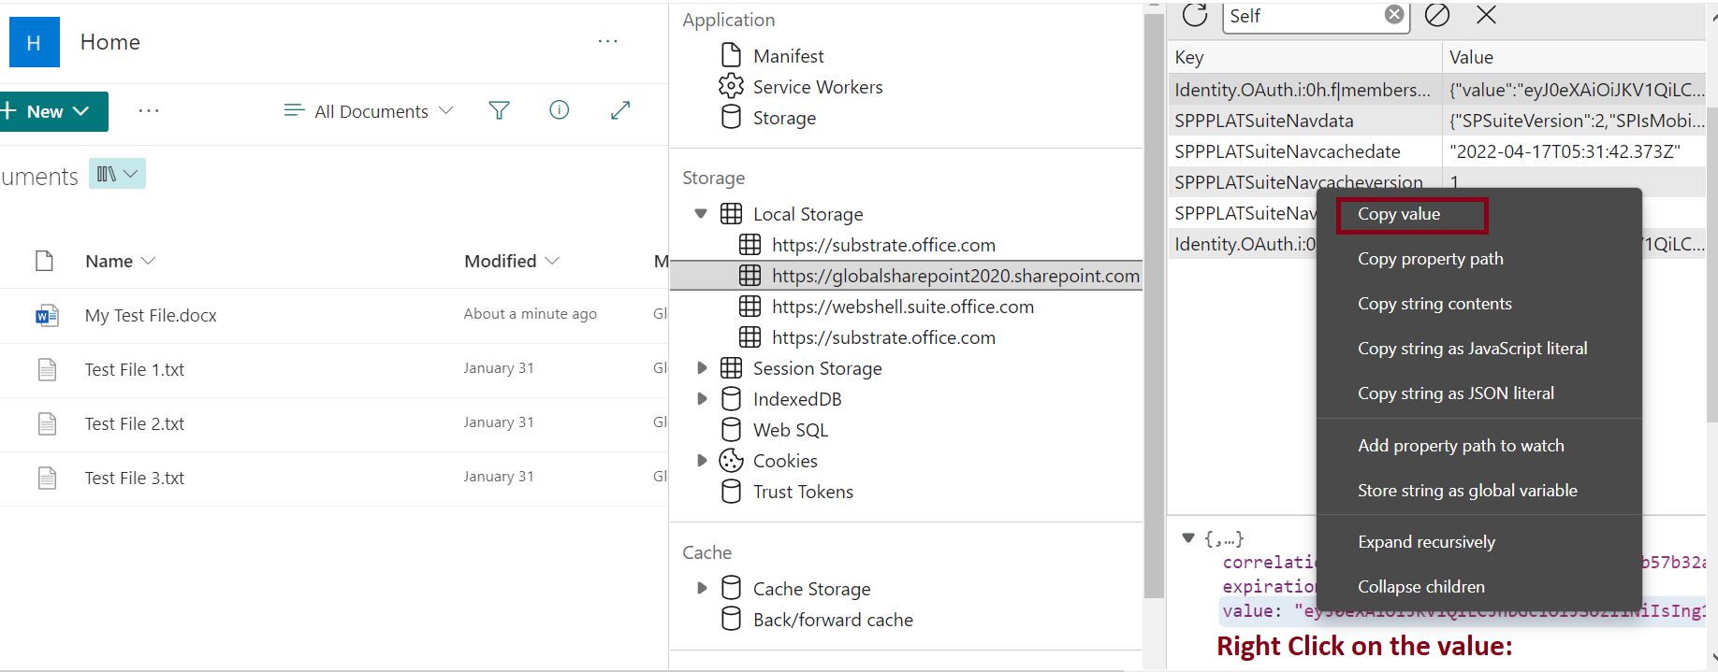Open the site header more options ellipsis
This screenshot has height=672, width=1718.
608,41
